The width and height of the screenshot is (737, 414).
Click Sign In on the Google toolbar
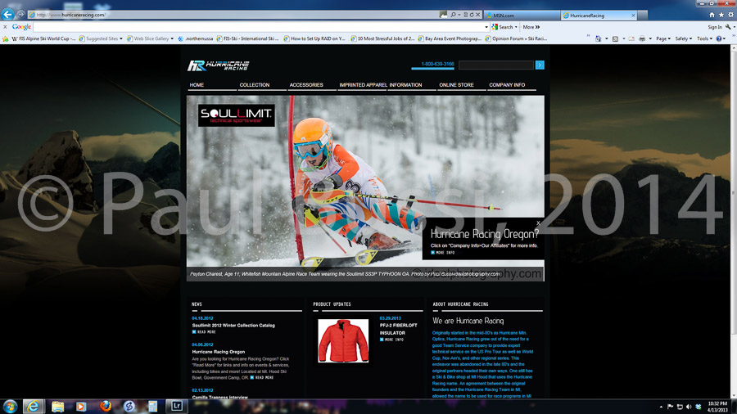point(715,27)
